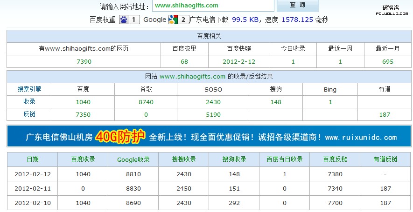
Task: Open www.shihaogifts.com link in results heading
Action: pyautogui.click(x=192, y=76)
